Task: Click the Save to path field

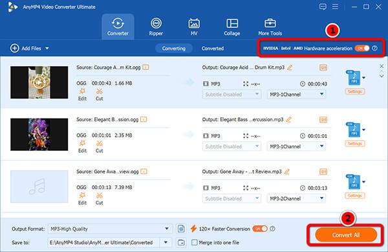Action: (103, 242)
